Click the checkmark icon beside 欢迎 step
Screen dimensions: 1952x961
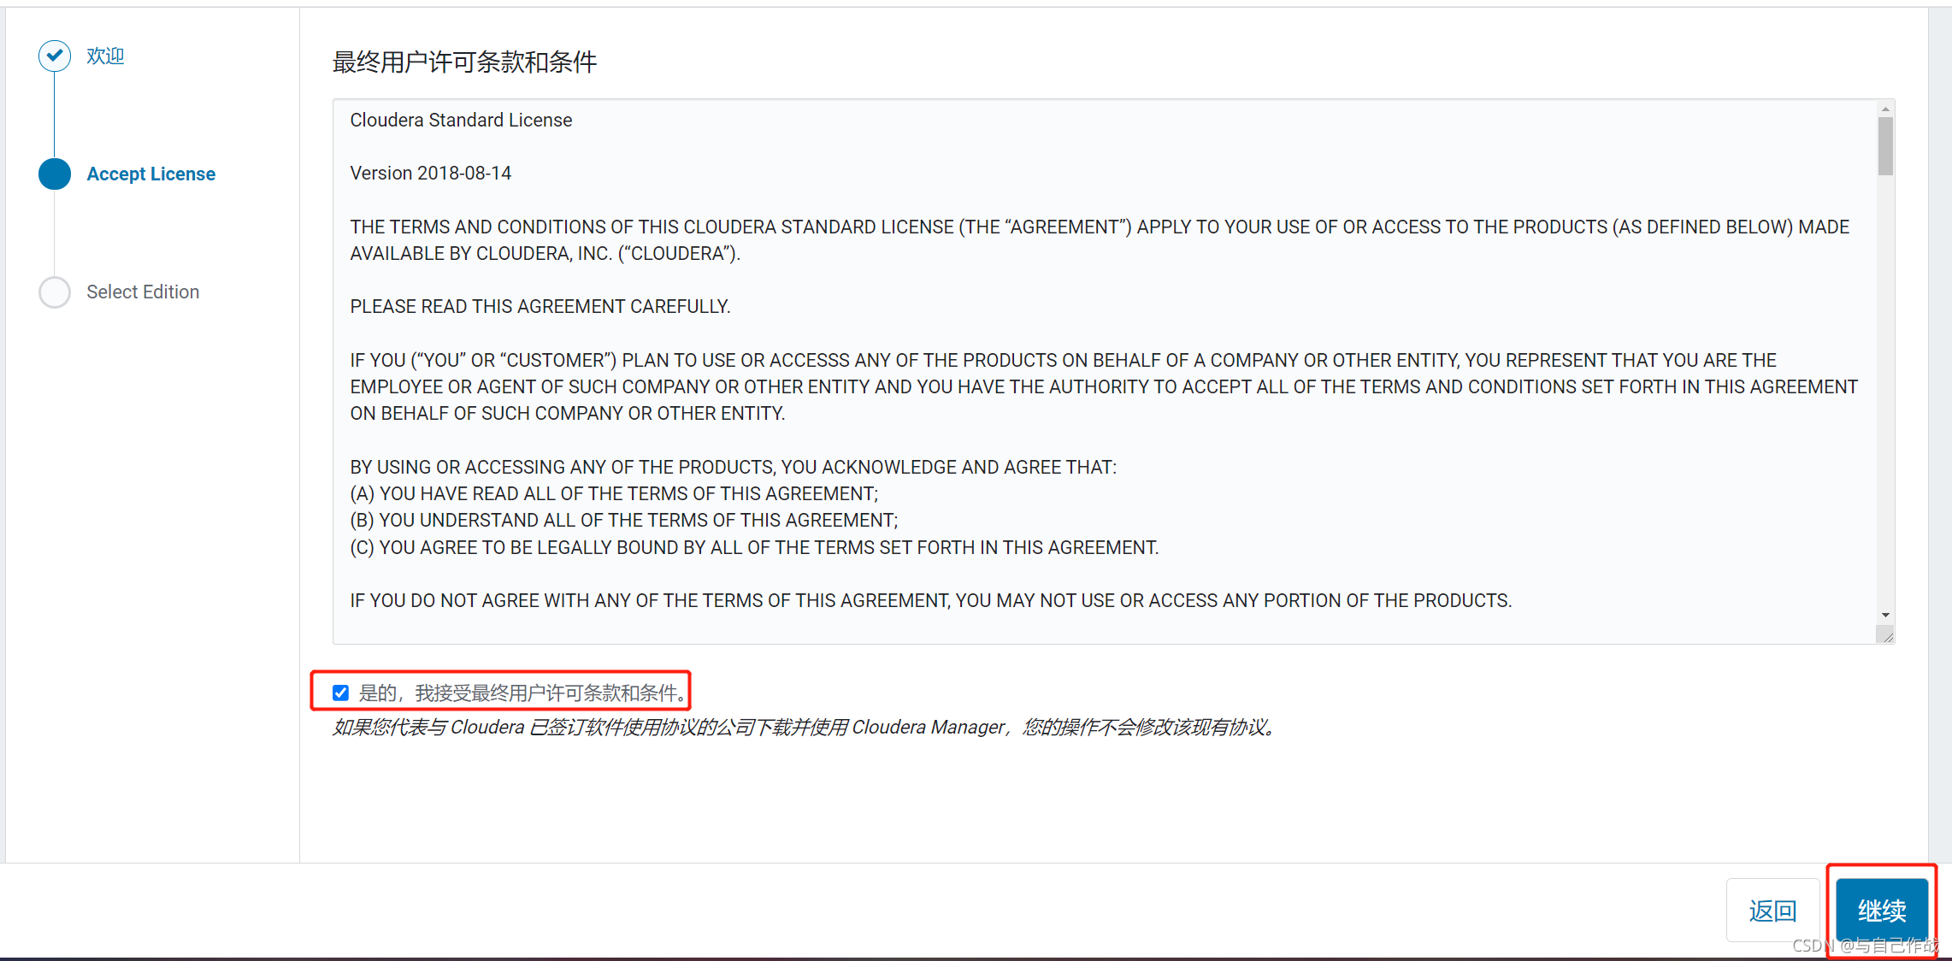(x=55, y=56)
